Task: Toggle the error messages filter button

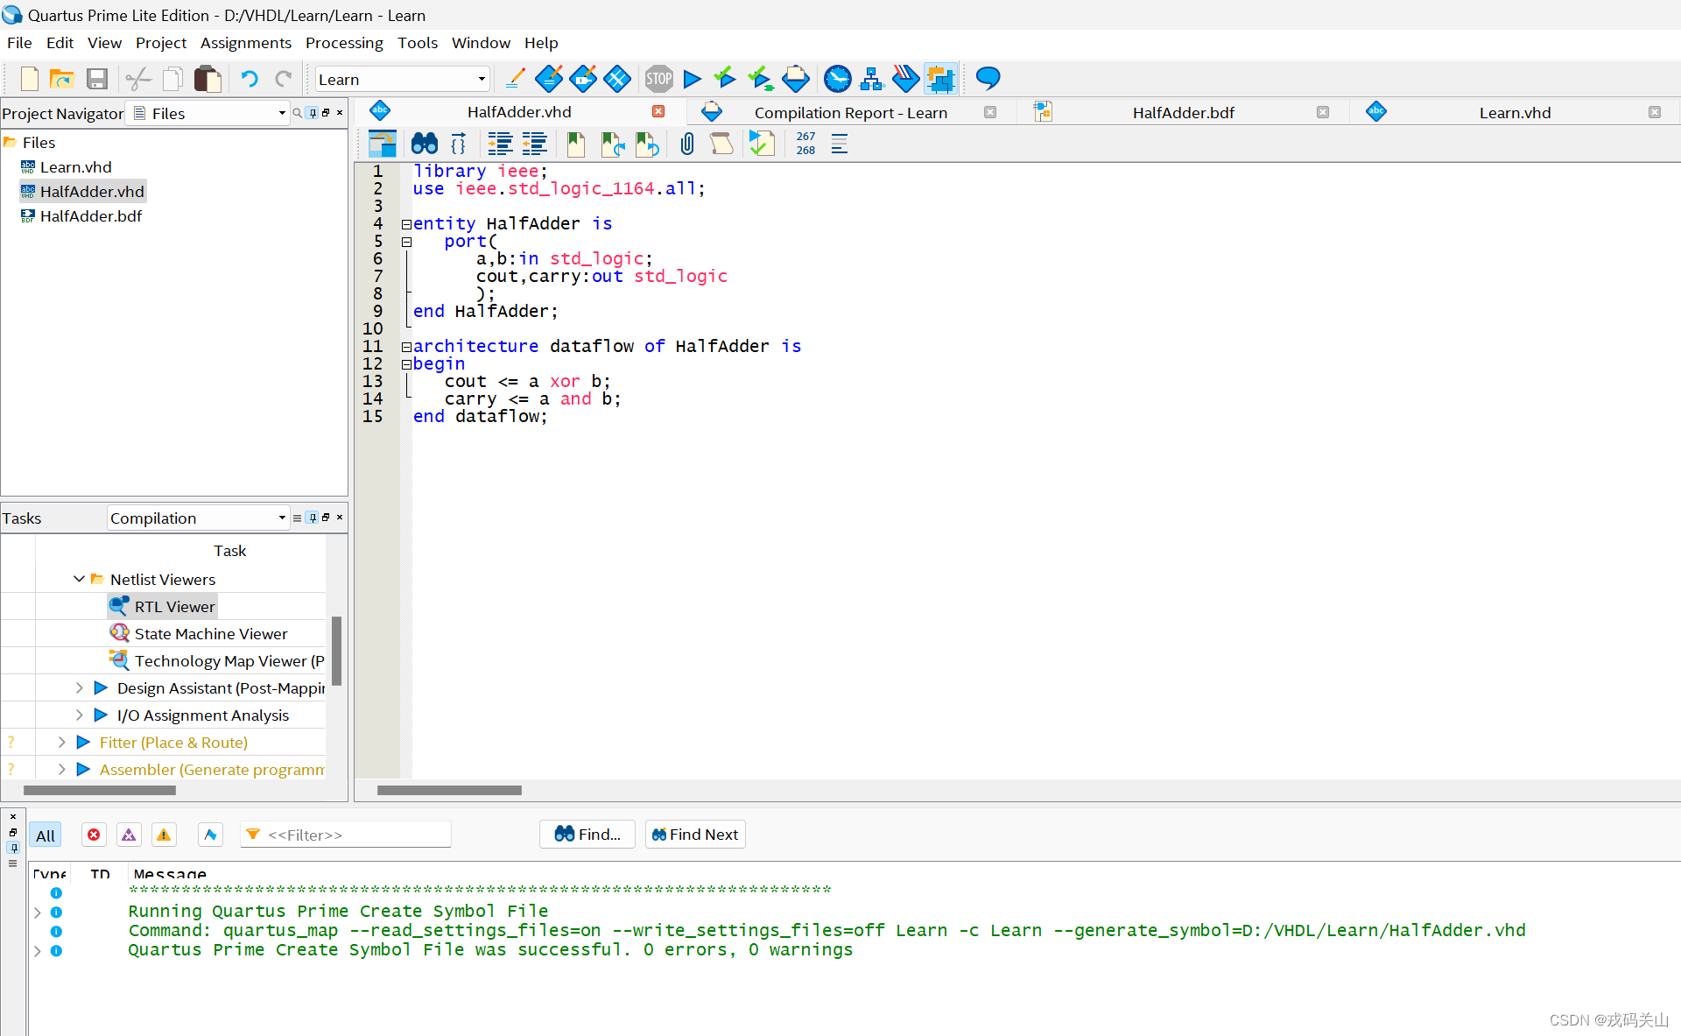Action: point(94,835)
